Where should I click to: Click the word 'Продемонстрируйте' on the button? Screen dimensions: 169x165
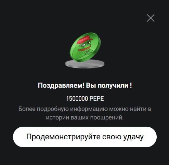point(63,137)
